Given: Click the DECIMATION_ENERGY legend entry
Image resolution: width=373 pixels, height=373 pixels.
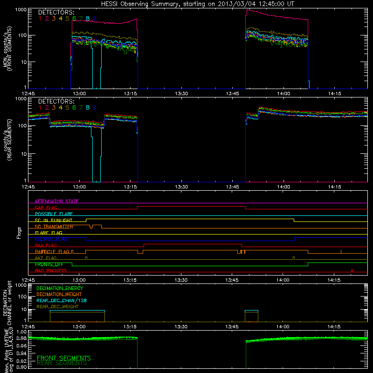Looking at the screenshot, I should click(x=60, y=288).
